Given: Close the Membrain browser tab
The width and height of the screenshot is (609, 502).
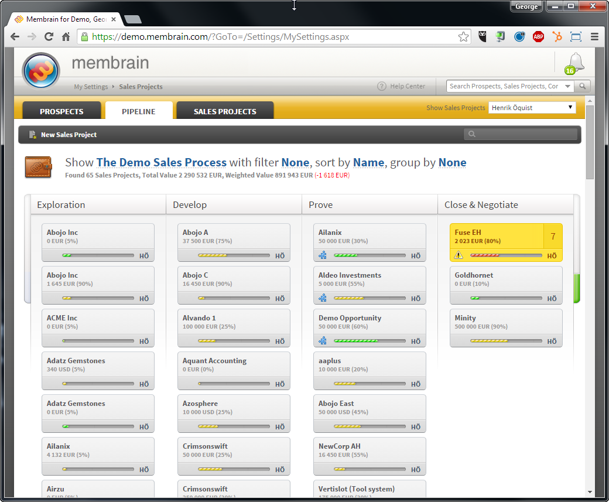Looking at the screenshot, I should [114, 19].
